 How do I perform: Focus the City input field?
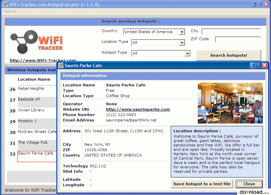[x=231, y=31]
